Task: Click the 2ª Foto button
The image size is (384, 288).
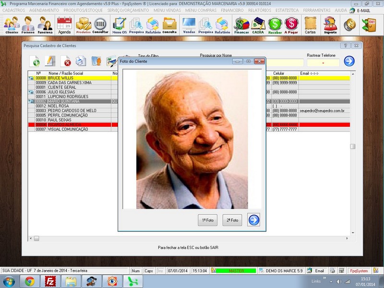Action: tap(232, 219)
